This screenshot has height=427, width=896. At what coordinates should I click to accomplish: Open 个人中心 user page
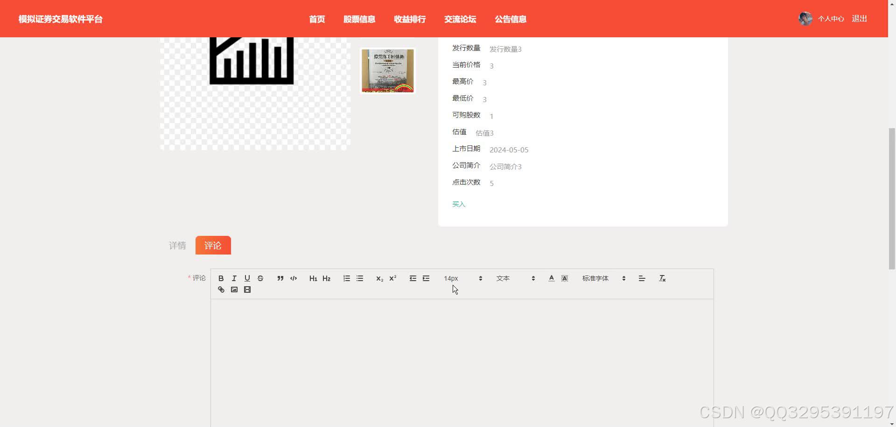[x=831, y=19]
